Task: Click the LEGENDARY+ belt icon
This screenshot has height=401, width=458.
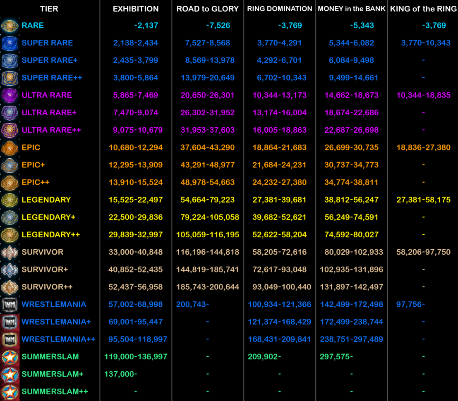Action: [x=10, y=217]
